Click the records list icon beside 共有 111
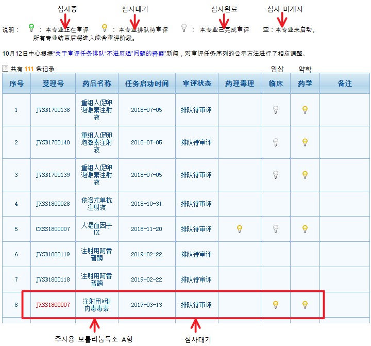This screenshot has width=371, height=346. pyautogui.click(x=5, y=69)
